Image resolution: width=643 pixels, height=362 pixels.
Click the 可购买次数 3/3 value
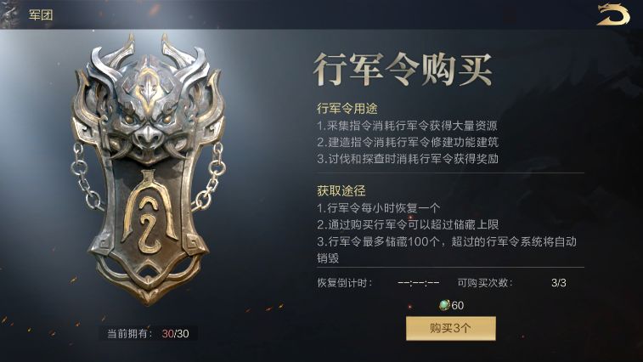tap(559, 283)
